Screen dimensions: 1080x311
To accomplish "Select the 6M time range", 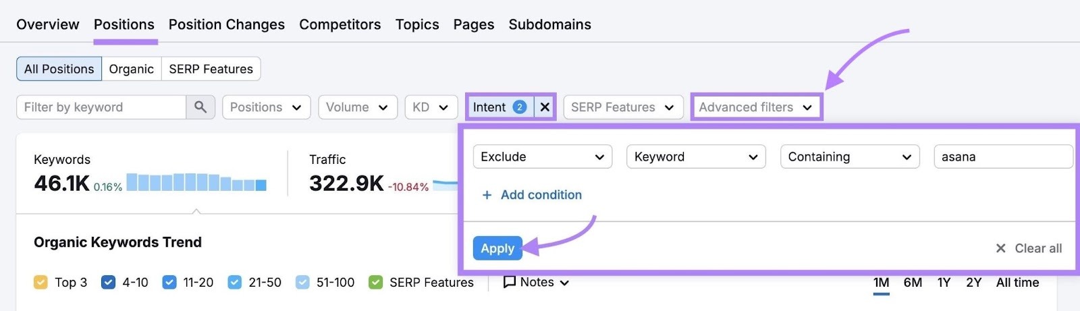I will coord(913,282).
